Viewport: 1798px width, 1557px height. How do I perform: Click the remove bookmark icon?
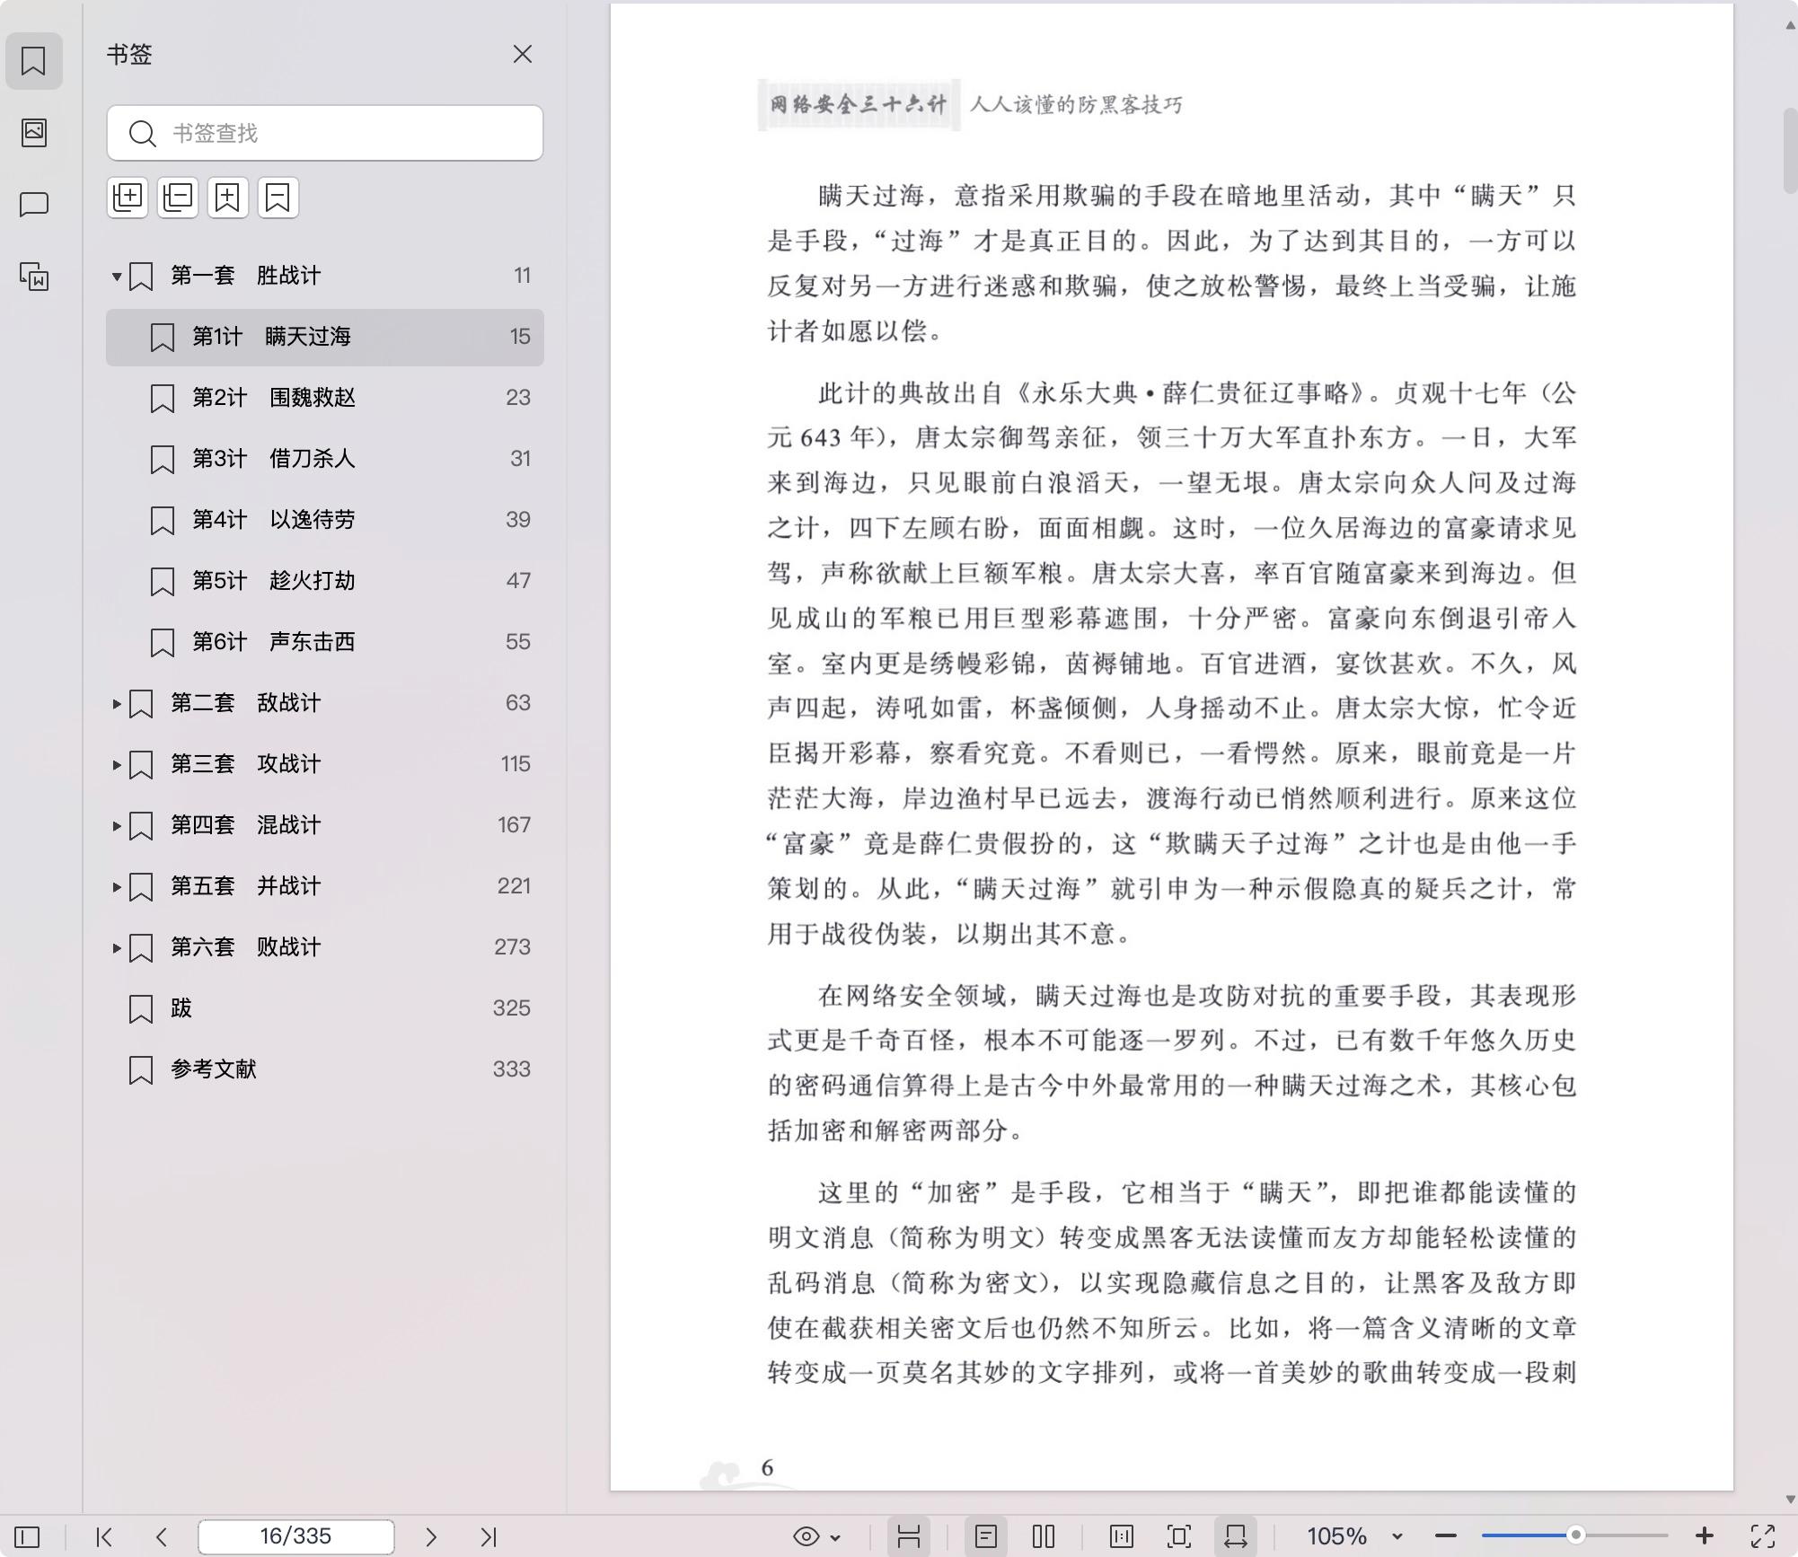(278, 198)
